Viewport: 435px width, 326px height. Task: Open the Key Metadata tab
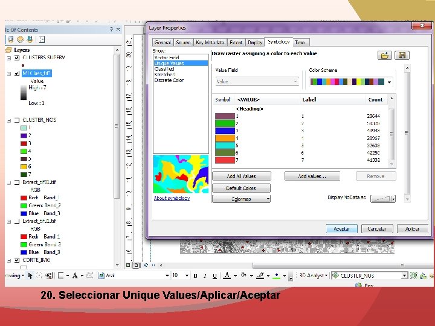click(210, 42)
